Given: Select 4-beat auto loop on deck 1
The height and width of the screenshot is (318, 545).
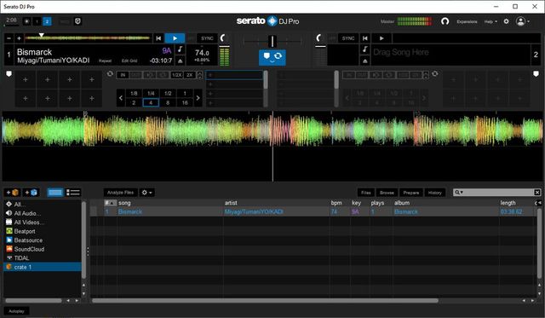Looking at the screenshot, I should (x=151, y=102).
